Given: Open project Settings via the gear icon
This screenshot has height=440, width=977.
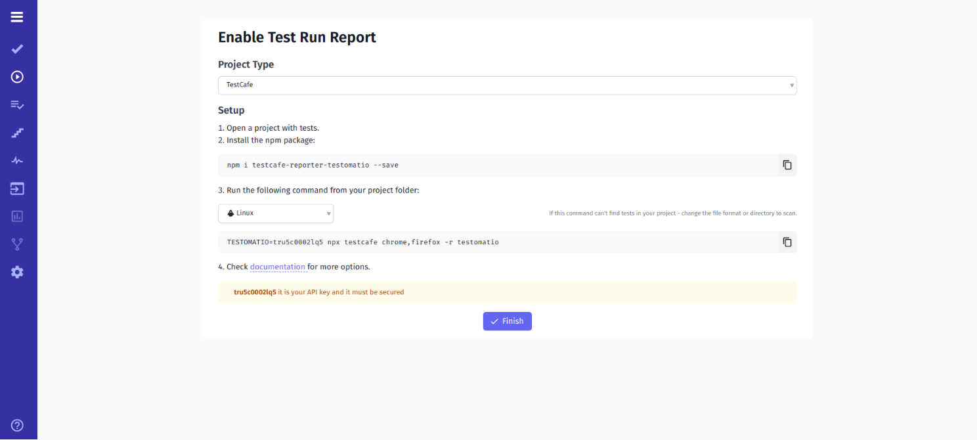Looking at the screenshot, I should click(x=17, y=272).
